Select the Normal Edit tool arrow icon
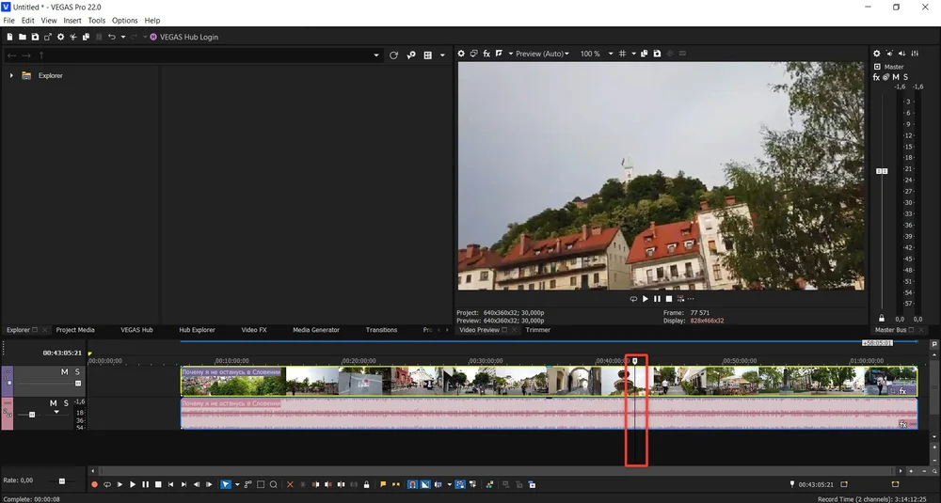 (225, 484)
